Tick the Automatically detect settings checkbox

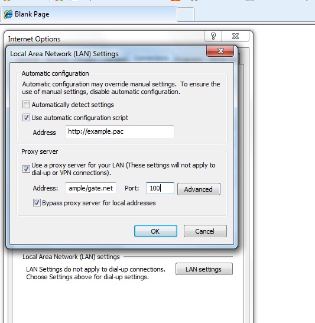[x=26, y=105]
